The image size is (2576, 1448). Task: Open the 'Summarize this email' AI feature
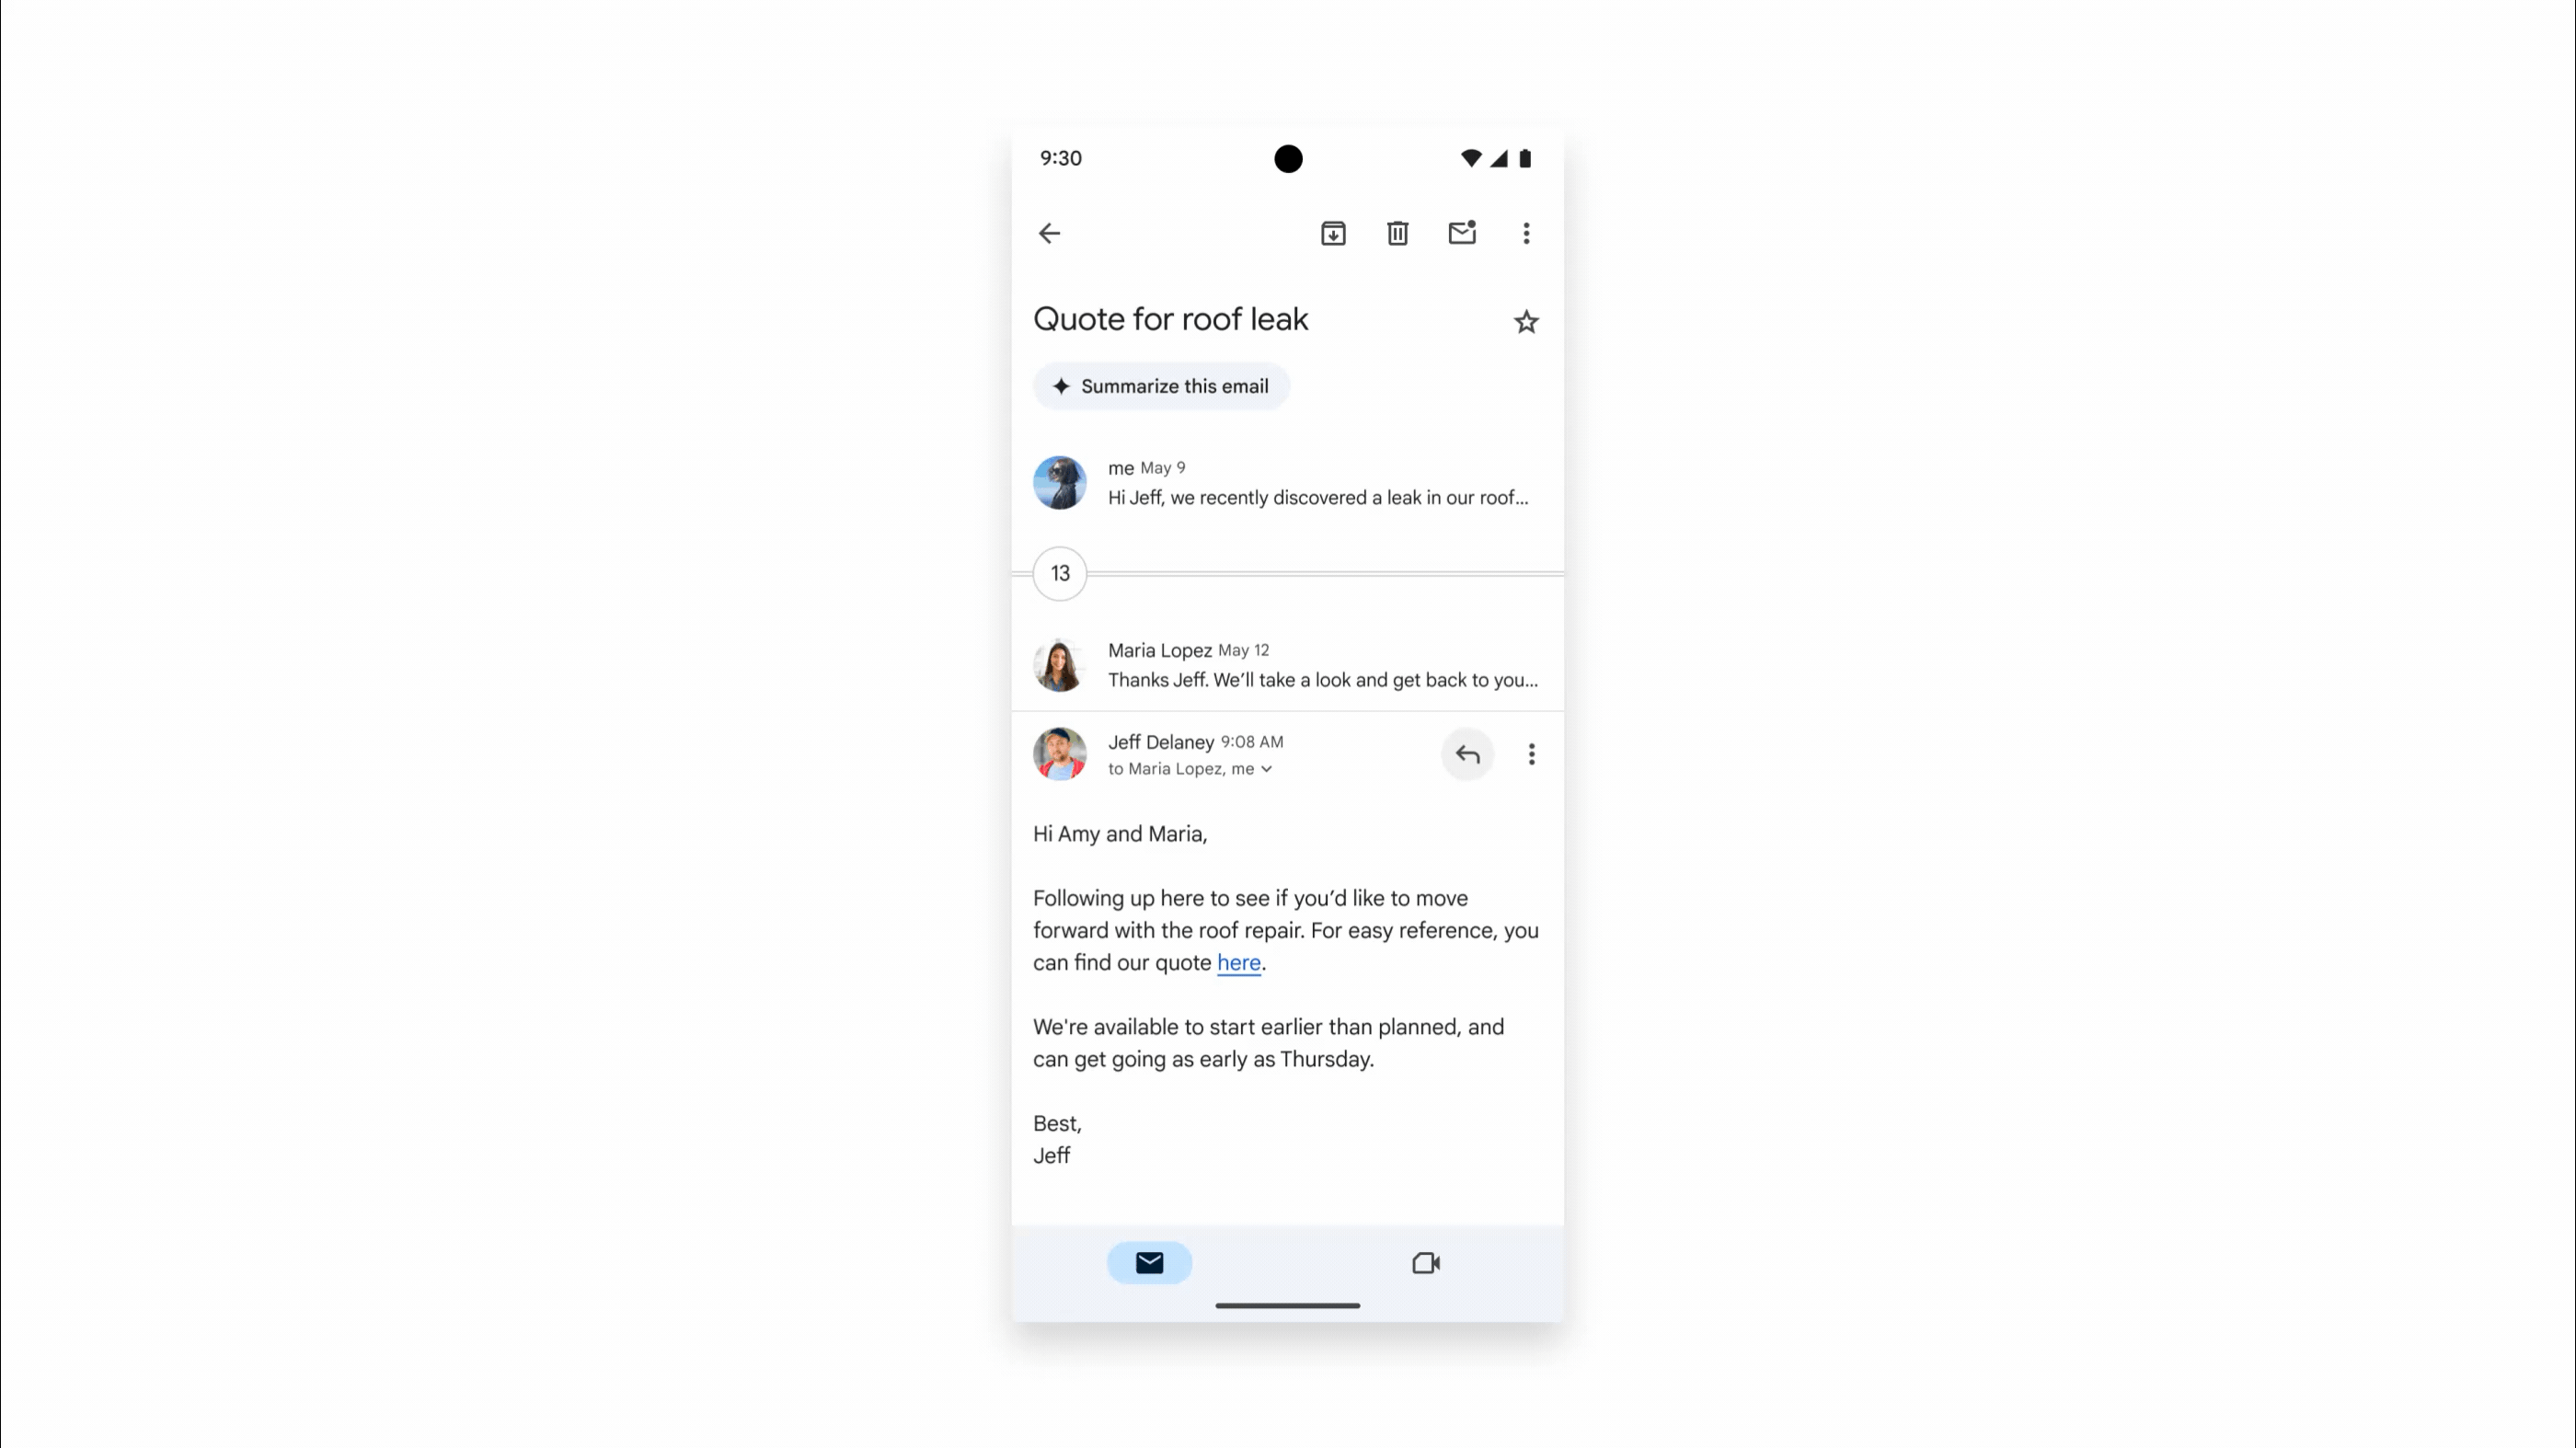(x=1159, y=385)
